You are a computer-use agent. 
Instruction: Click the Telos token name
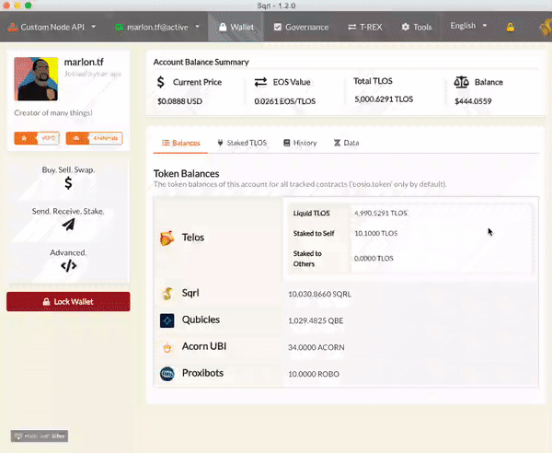tap(193, 238)
